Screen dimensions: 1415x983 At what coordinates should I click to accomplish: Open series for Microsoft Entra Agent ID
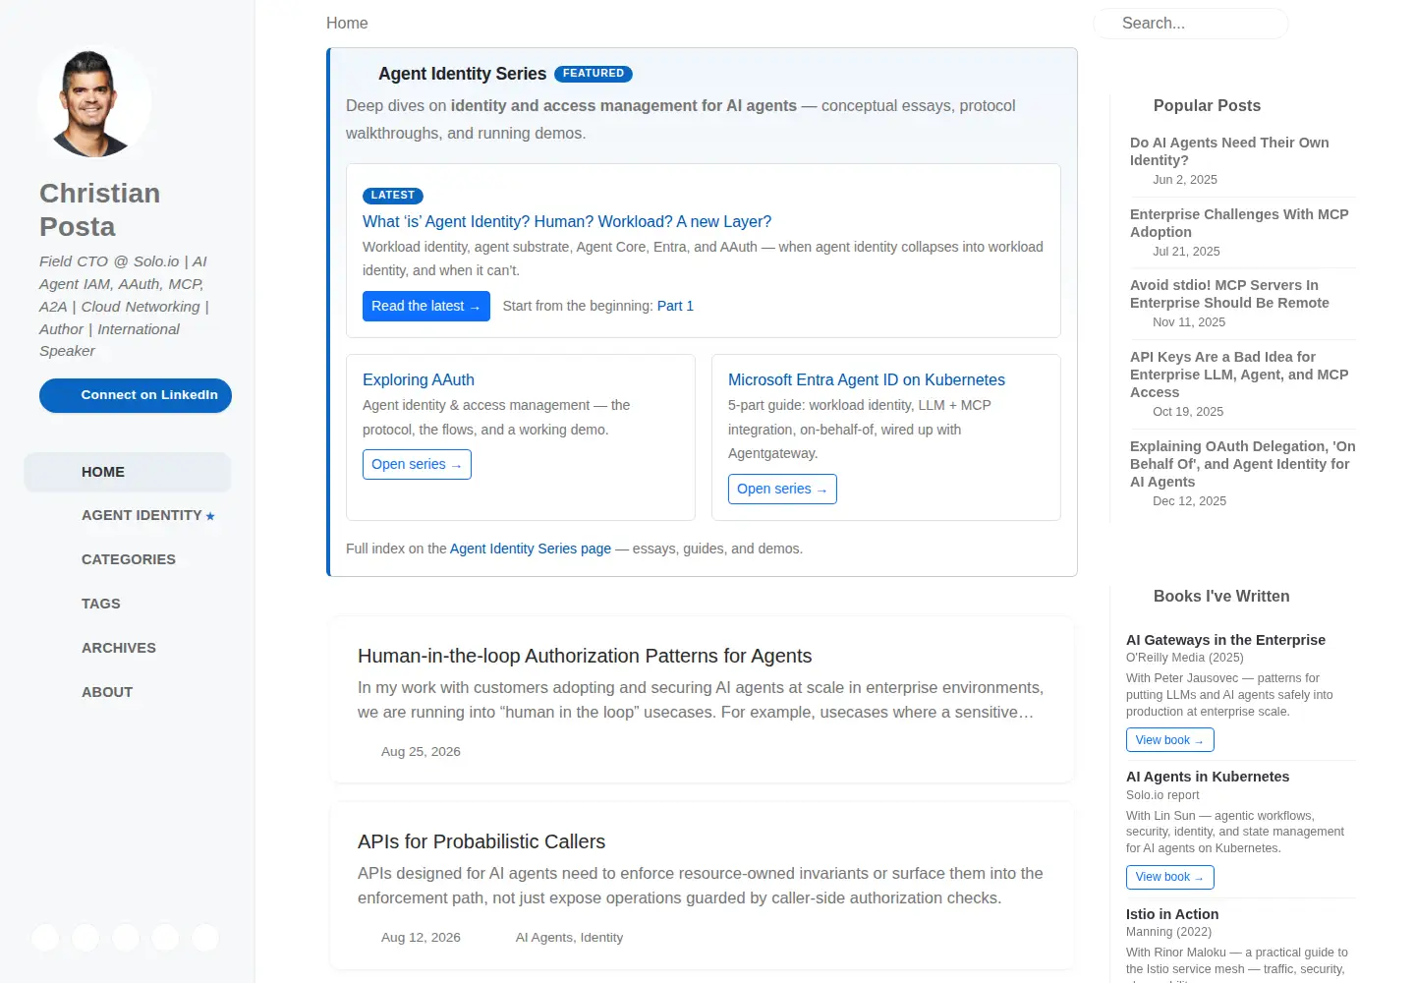tap(782, 489)
